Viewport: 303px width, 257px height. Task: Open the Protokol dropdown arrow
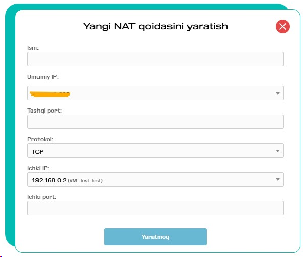pos(278,151)
